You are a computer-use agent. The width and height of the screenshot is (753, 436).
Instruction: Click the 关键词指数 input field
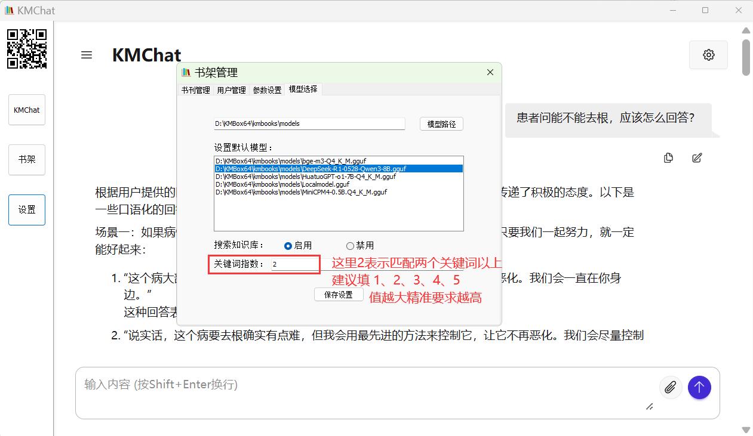295,264
